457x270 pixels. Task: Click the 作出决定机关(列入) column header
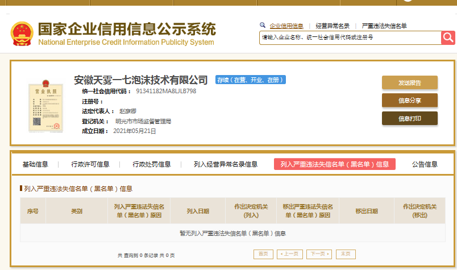tap(251, 211)
